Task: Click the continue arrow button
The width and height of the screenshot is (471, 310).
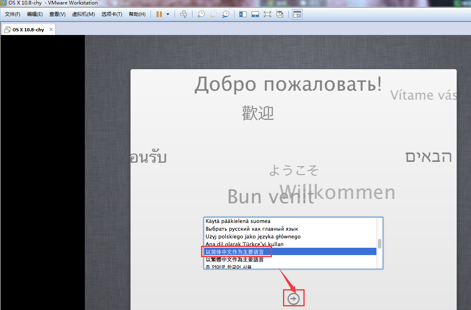Action: click(294, 299)
